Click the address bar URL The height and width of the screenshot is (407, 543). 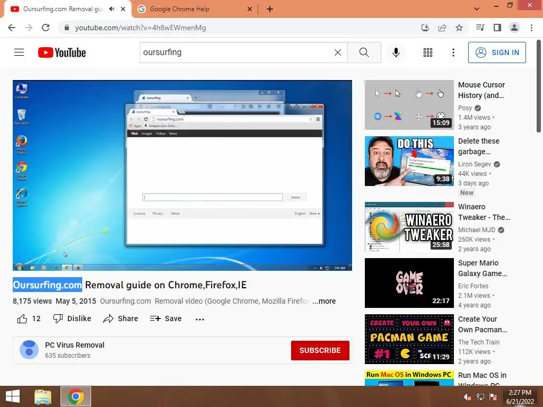(x=141, y=28)
